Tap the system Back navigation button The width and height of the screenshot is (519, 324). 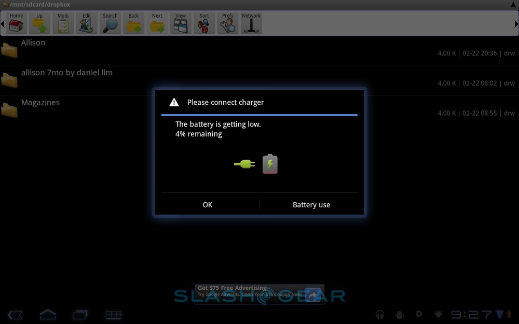pyautogui.click(x=15, y=315)
